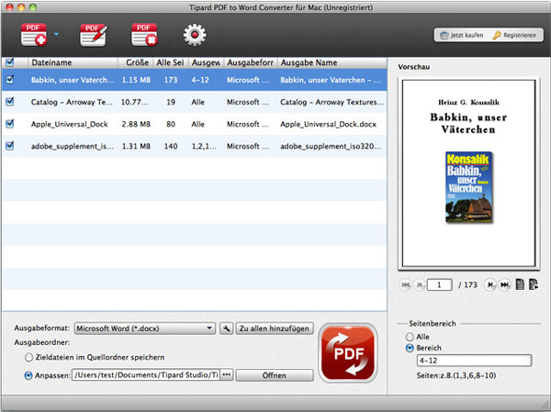Viewport: 551px width, 412px height.
Task: Uncheck the Babkin, unser Vaterchen row checkbox
Action: [x=10, y=80]
